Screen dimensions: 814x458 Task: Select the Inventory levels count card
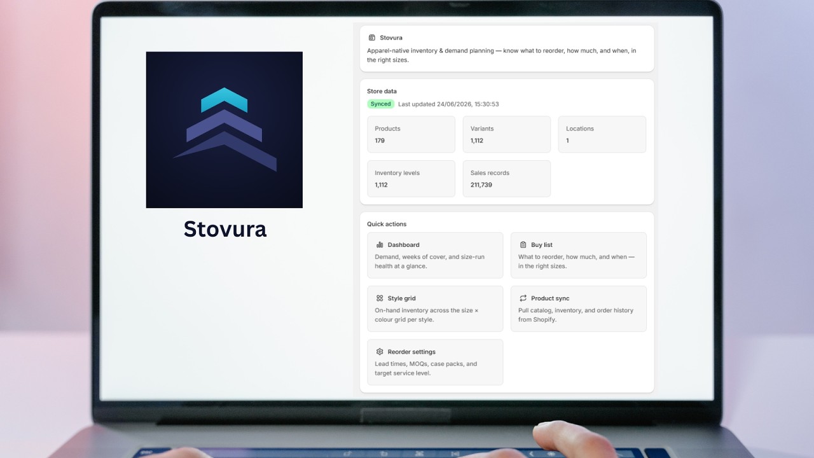tap(411, 179)
